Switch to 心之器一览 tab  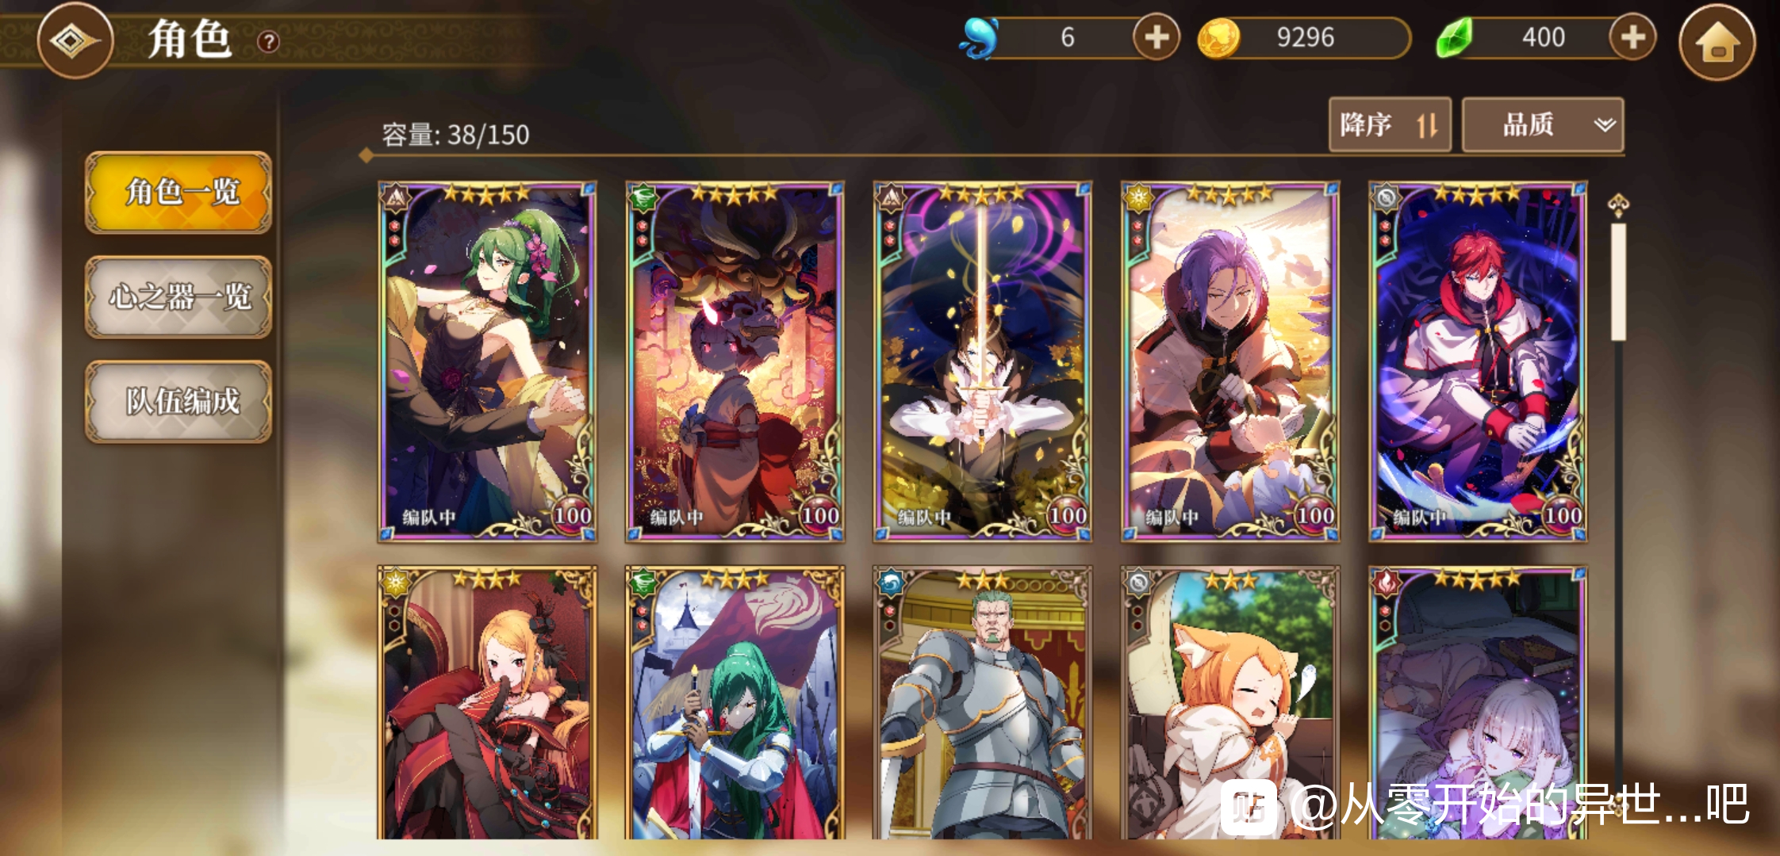point(178,297)
